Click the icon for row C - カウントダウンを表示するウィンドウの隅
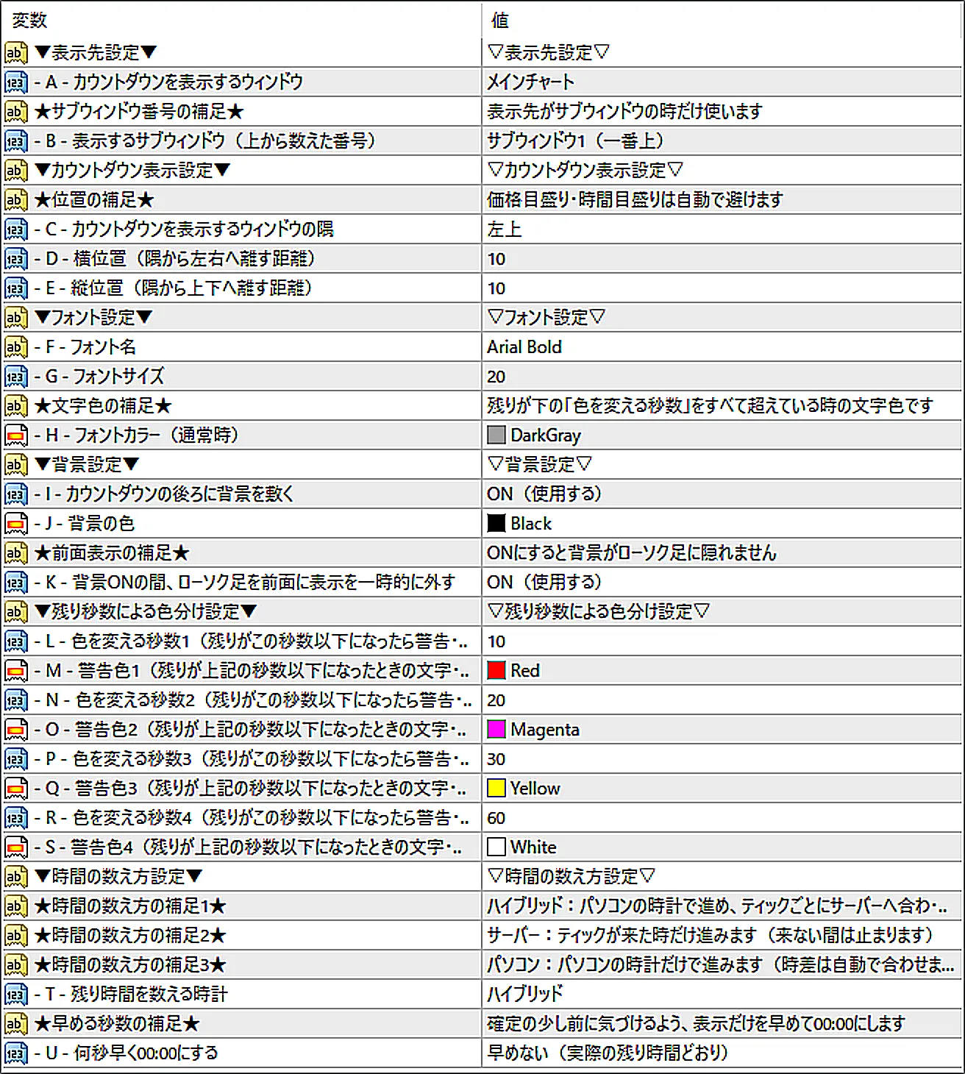965x1074 pixels. coord(16,230)
